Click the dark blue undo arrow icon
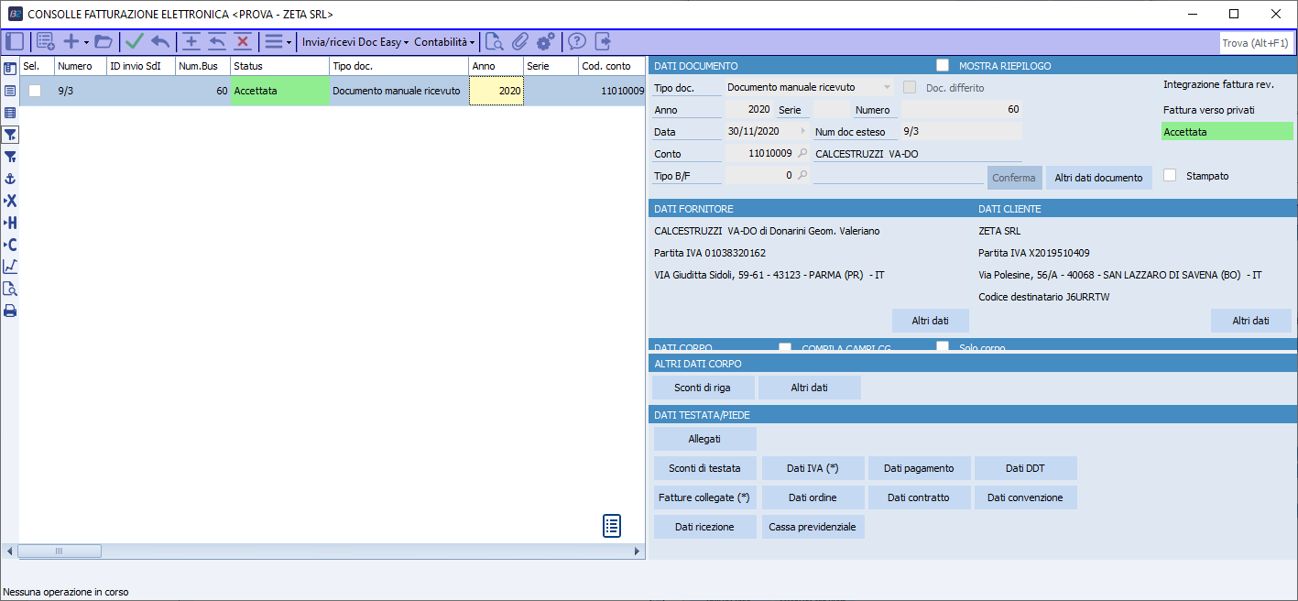The height and width of the screenshot is (601, 1298). point(160,41)
